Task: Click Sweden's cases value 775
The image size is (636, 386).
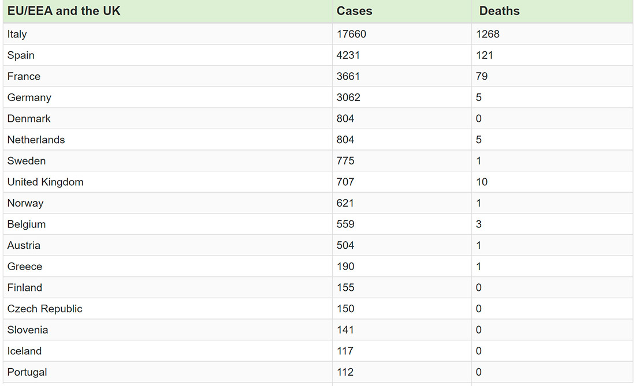Action: (344, 160)
